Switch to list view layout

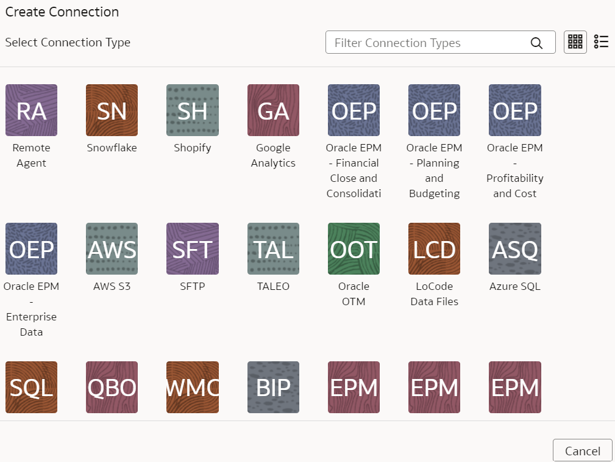[601, 42]
